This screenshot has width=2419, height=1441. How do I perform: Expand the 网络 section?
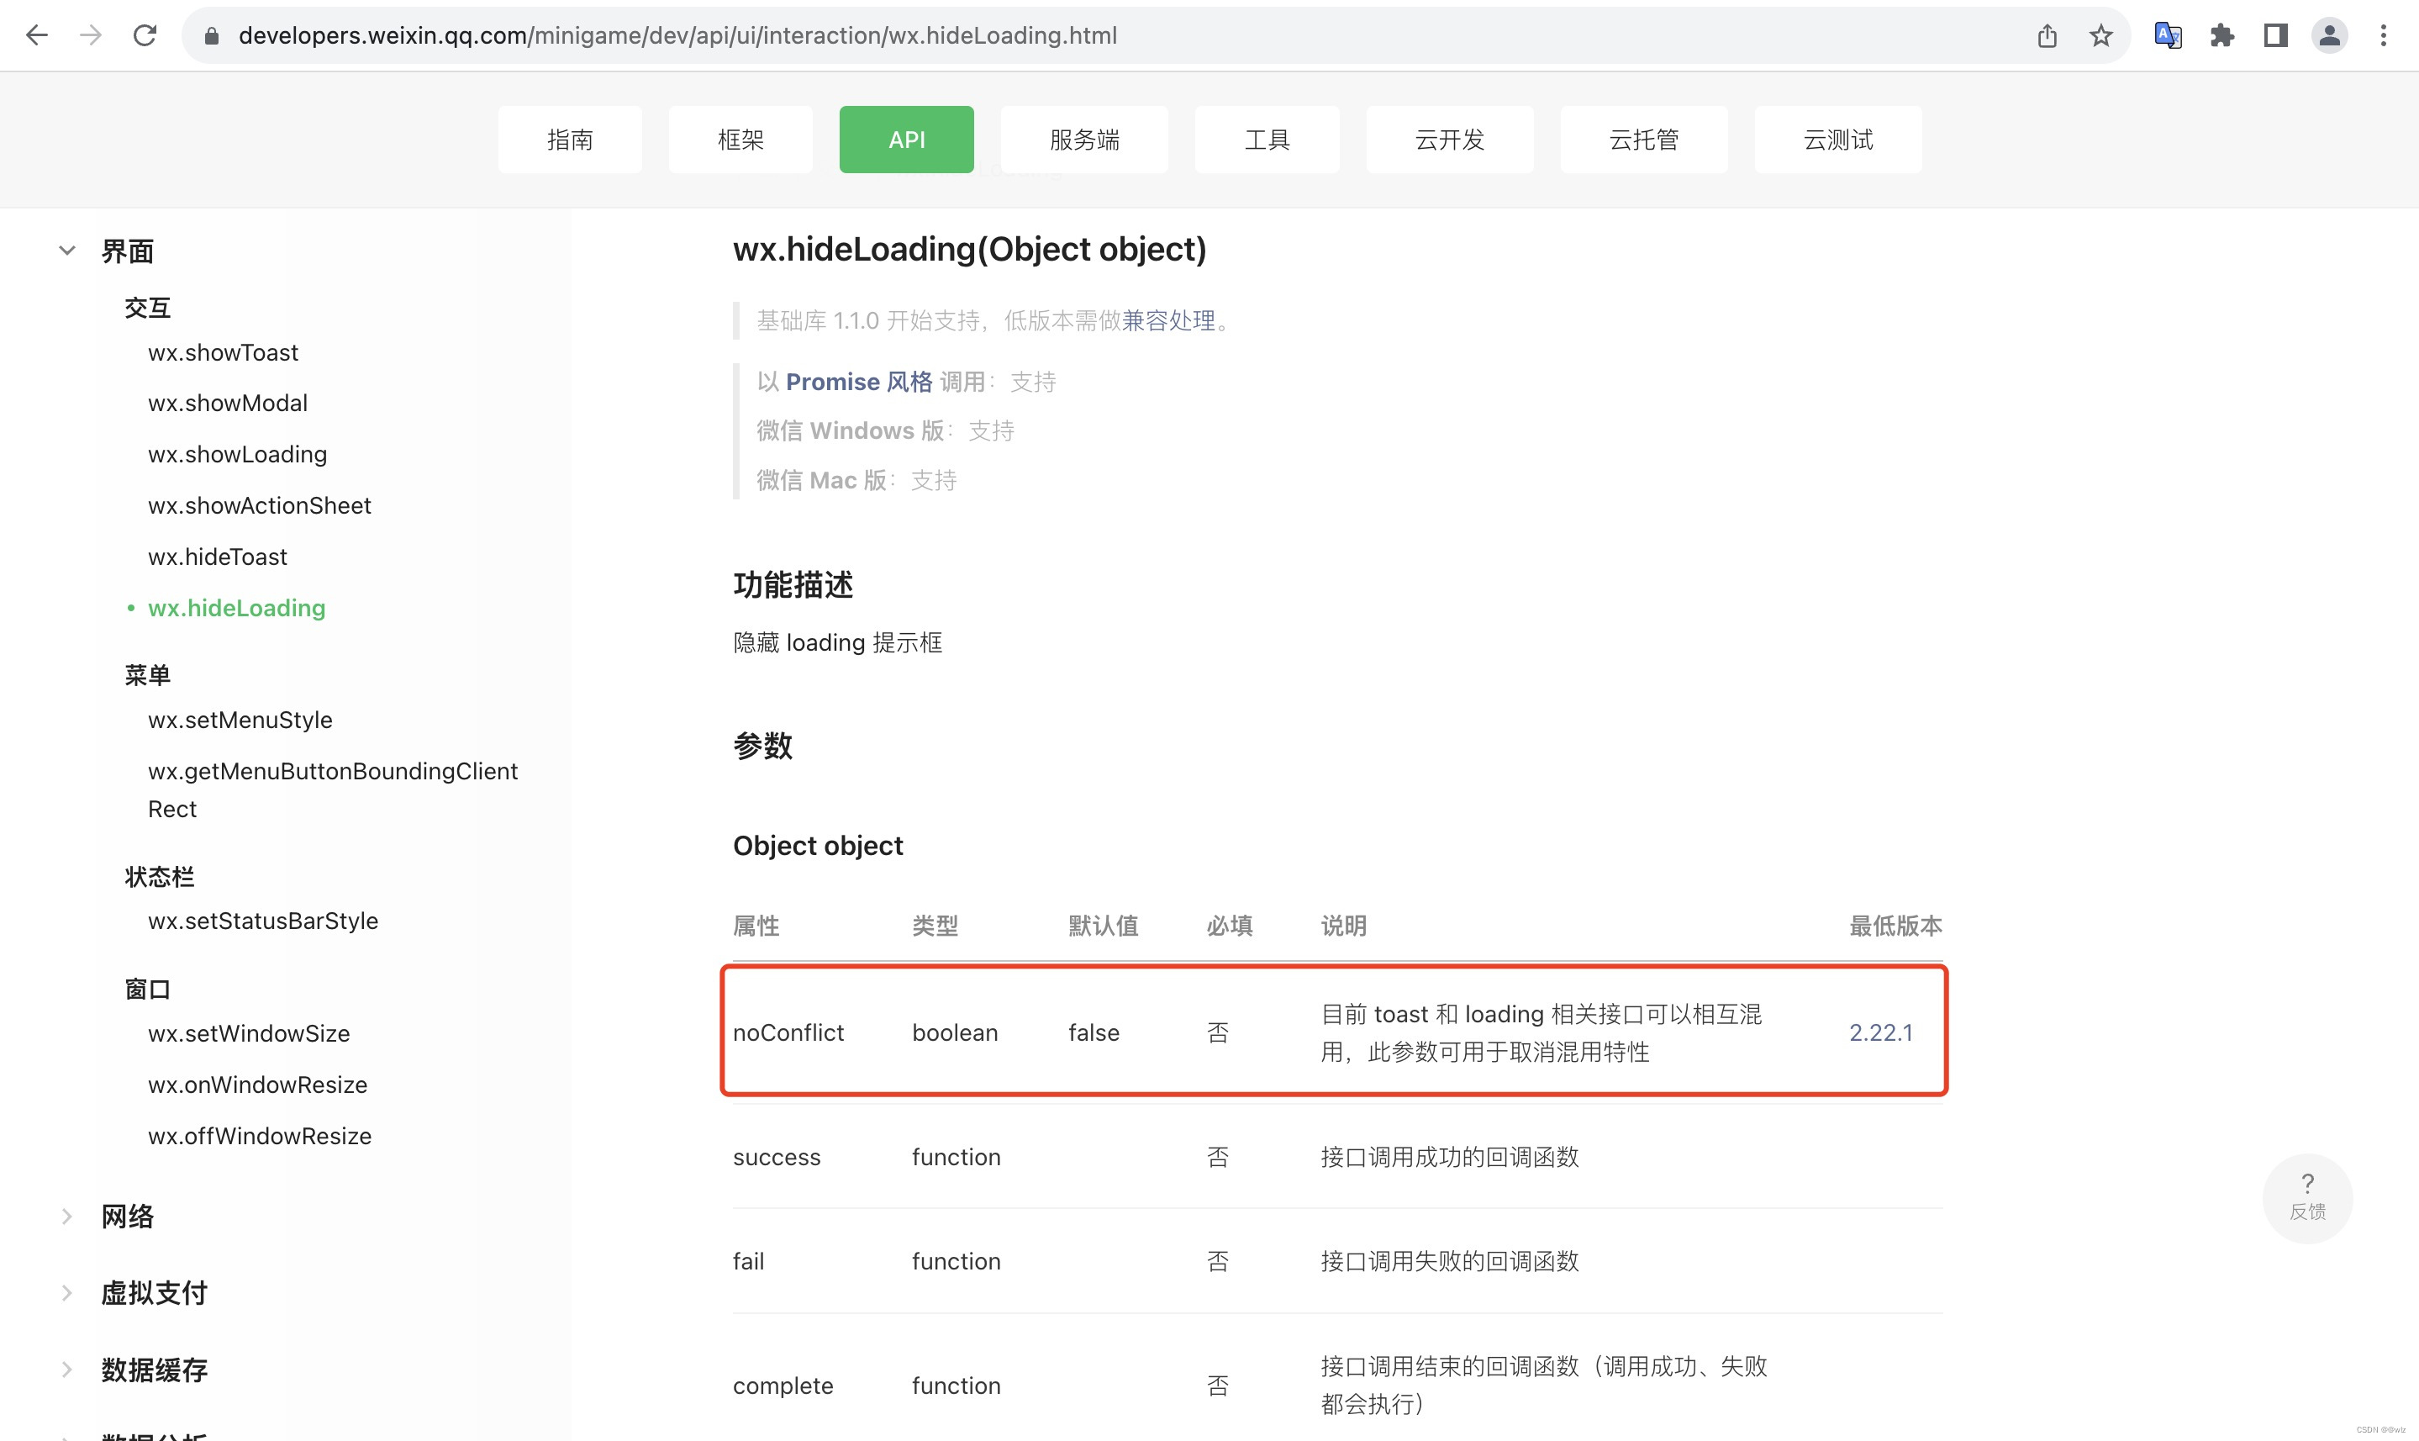click(x=66, y=1216)
